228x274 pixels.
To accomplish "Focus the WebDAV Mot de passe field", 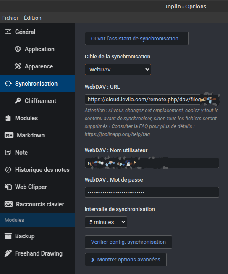I will tap(152, 192).
